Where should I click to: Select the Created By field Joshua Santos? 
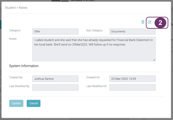click(55, 79)
